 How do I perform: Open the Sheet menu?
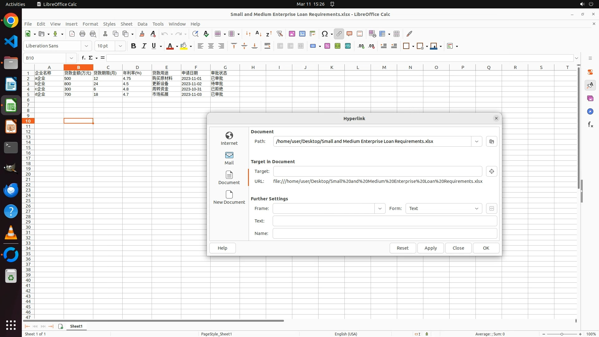pyautogui.click(x=126, y=24)
